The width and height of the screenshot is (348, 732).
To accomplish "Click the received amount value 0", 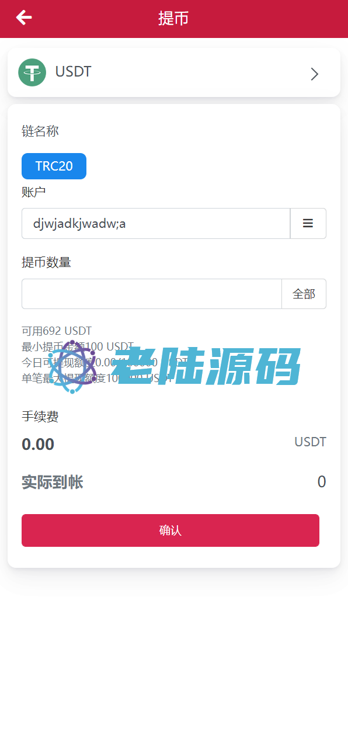I will pos(322,482).
